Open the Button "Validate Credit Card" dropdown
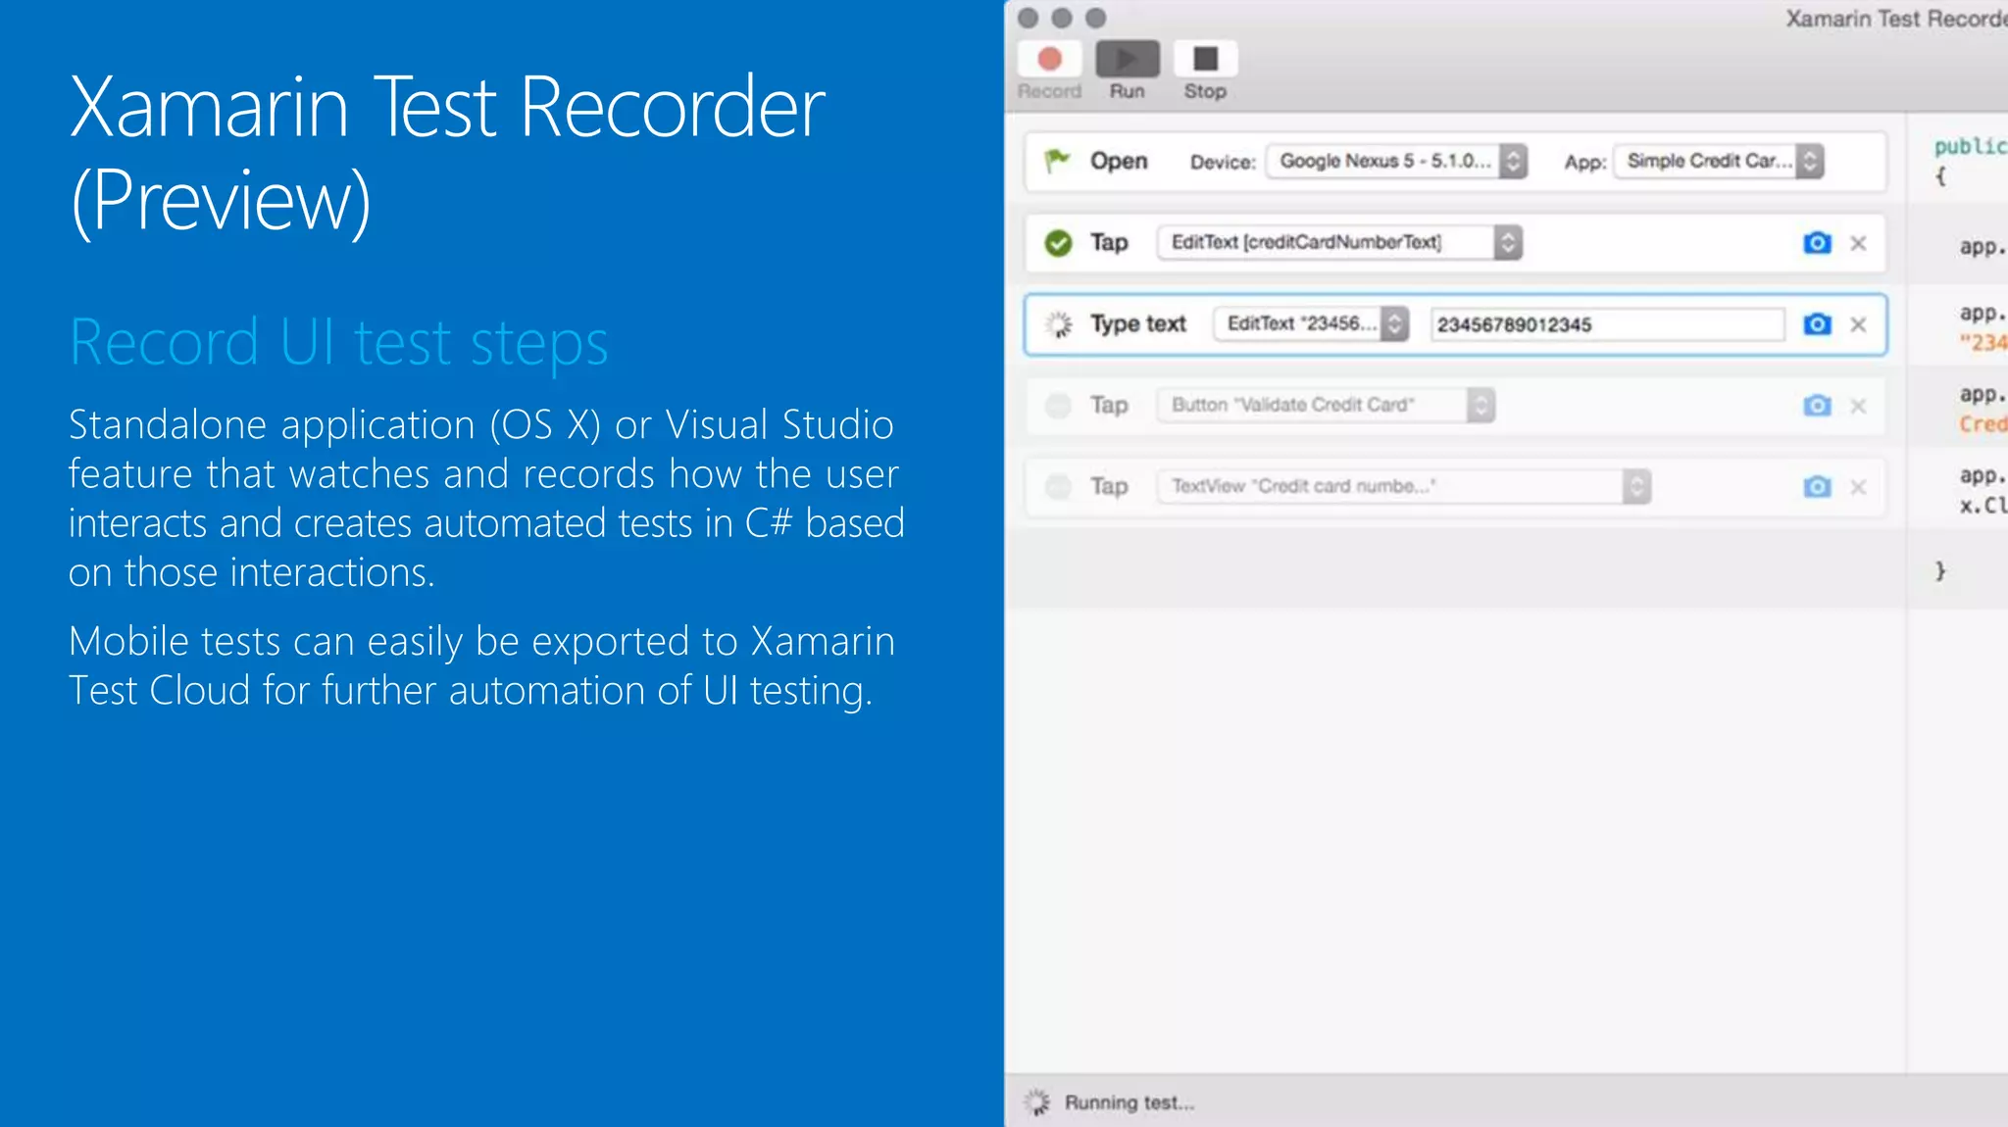The width and height of the screenshot is (2008, 1127). pyautogui.click(x=1326, y=405)
